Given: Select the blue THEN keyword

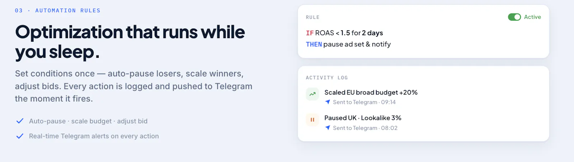Looking at the screenshot, I should 314,44.
